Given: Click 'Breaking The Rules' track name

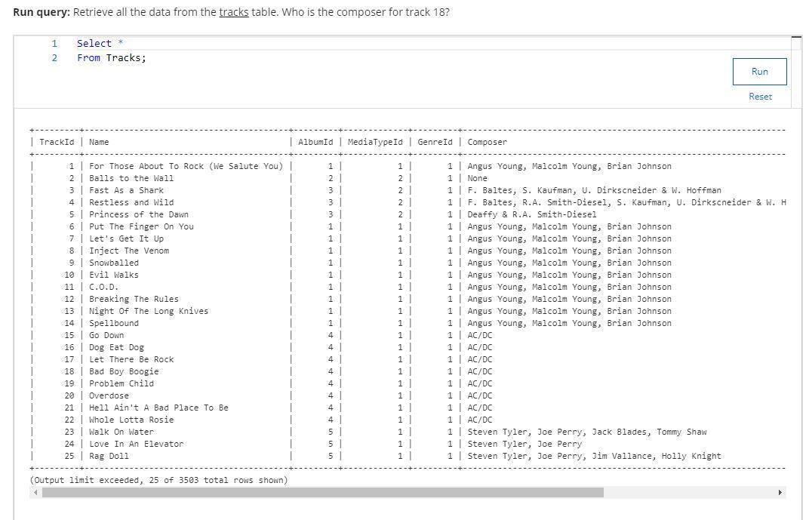Looking at the screenshot, I should tap(134, 299).
